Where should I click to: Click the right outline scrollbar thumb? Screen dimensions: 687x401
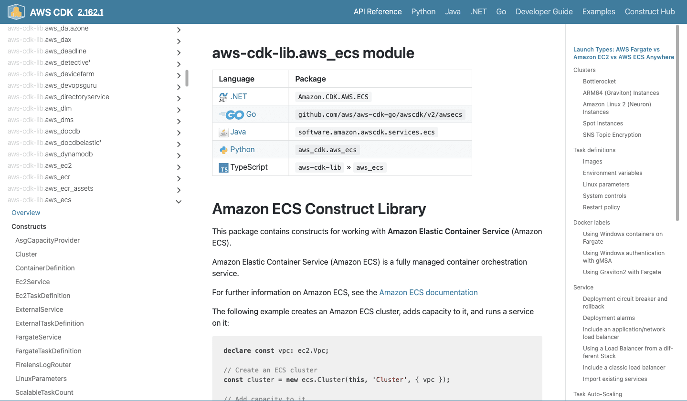tap(677, 123)
